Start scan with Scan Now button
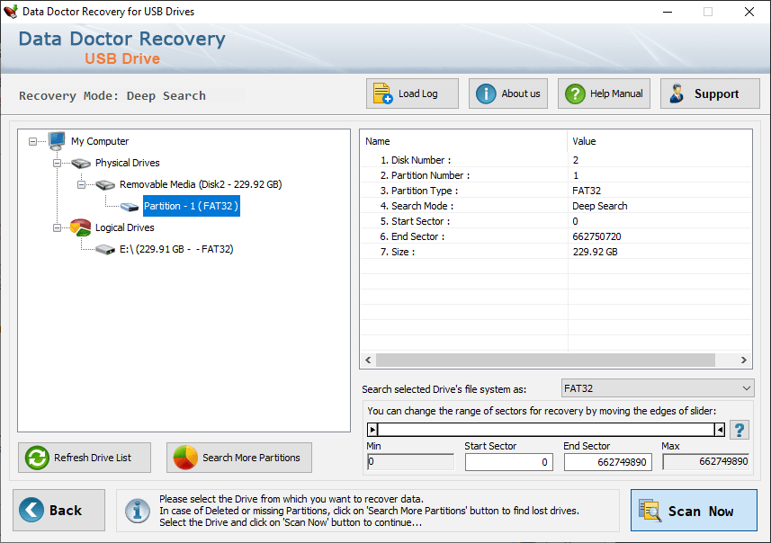 694,510
